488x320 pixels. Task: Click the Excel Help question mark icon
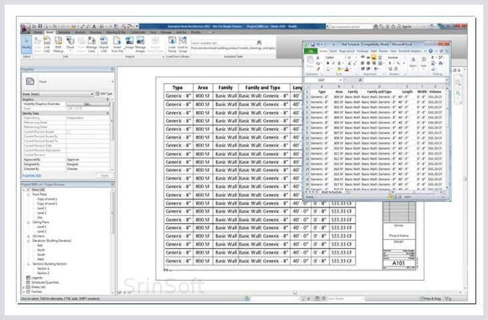coord(431,51)
